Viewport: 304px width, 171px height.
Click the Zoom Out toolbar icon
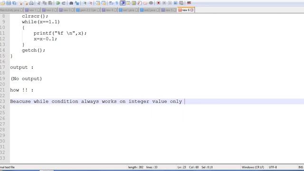[90, 3]
